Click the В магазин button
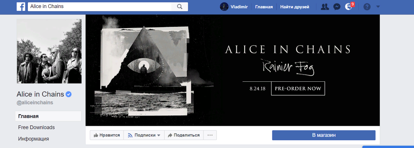The image size is (414, 148). [324, 135]
